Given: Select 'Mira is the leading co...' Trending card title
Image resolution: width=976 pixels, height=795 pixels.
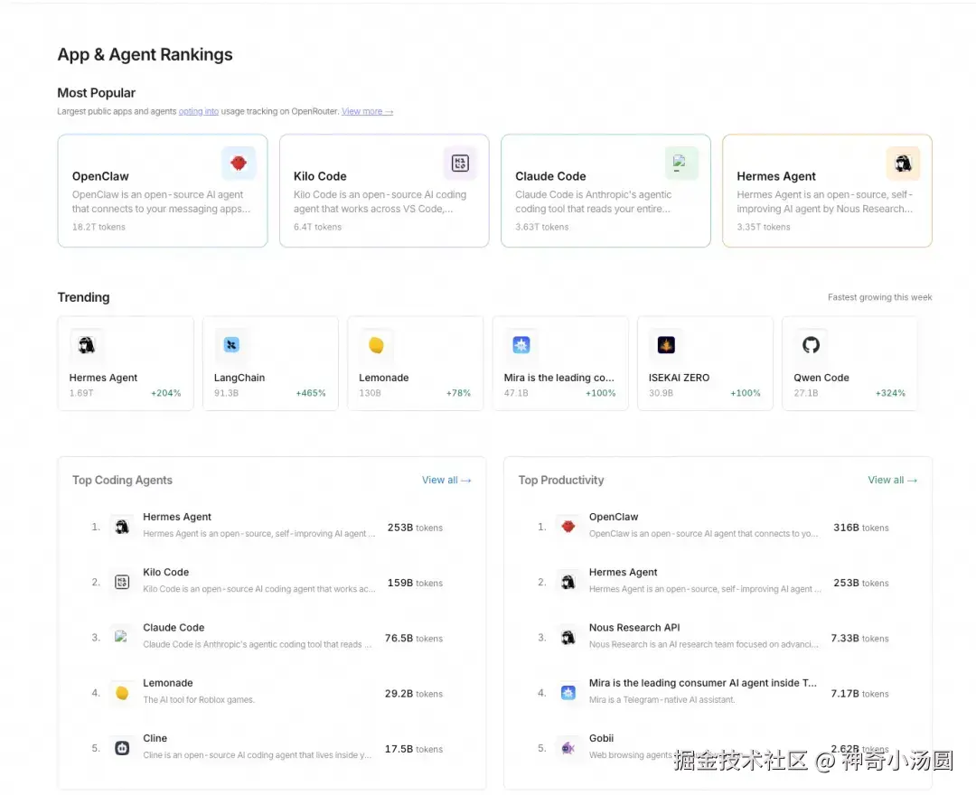Looking at the screenshot, I should [559, 378].
